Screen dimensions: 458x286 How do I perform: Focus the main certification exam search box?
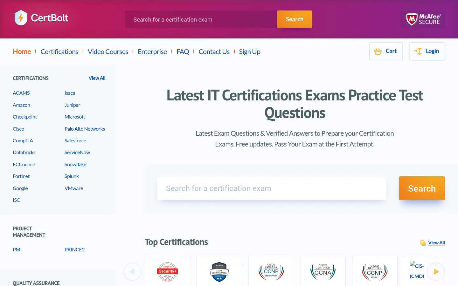[272, 188]
